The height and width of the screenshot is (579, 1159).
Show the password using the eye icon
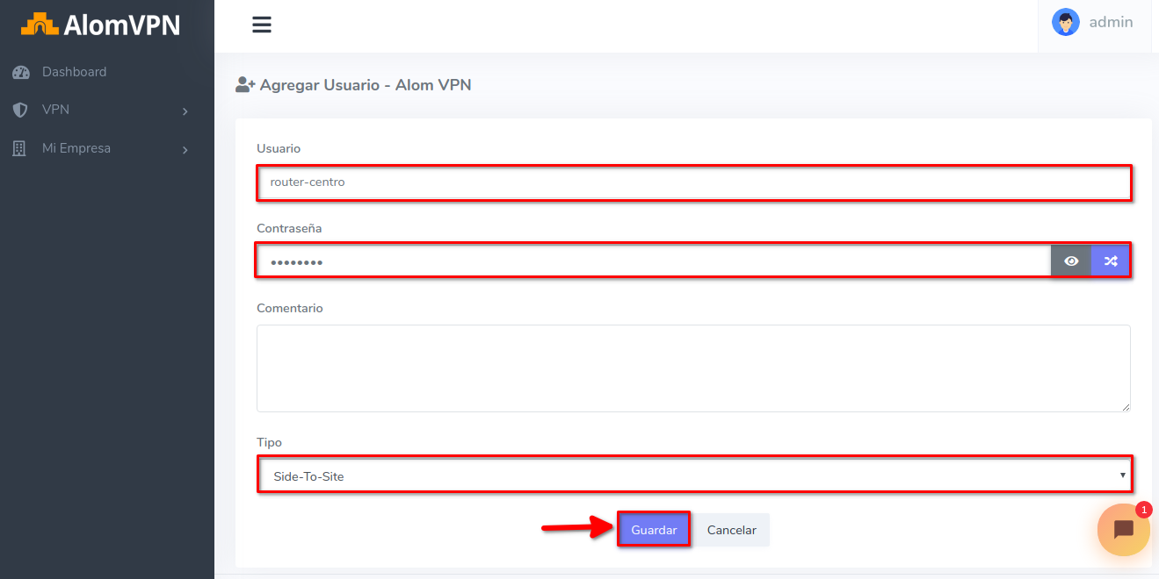[1071, 261]
